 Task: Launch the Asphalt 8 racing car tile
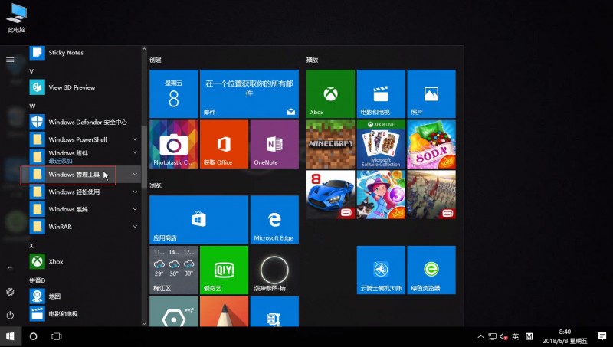tap(331, 195)
